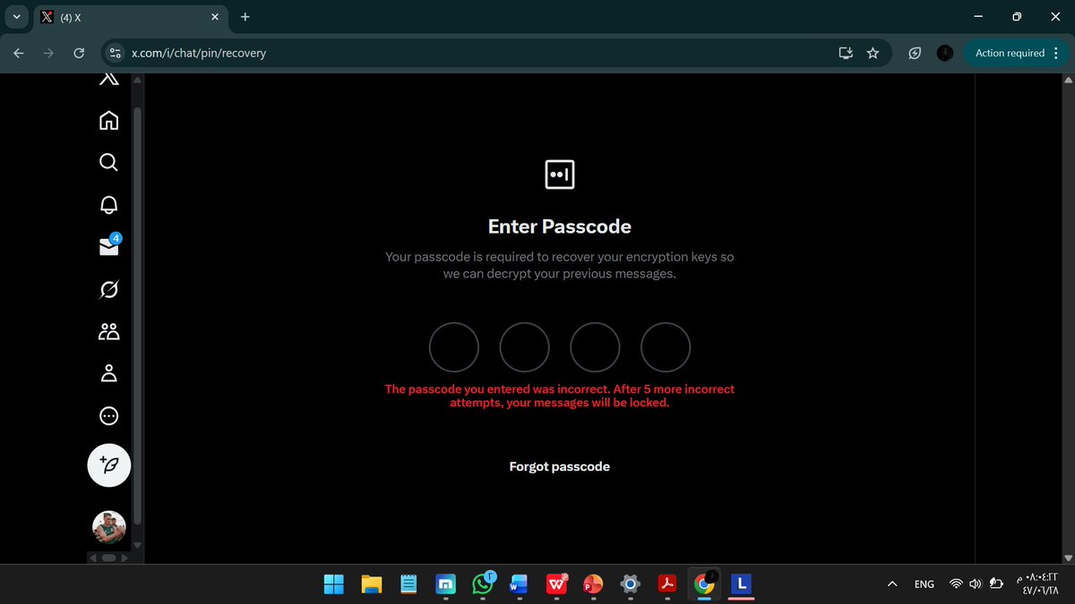Image resolution: width=1075 pixels, height=604 pixels.
Task: Click the Enter Passcode heading
Action: [x=559, y=226]
